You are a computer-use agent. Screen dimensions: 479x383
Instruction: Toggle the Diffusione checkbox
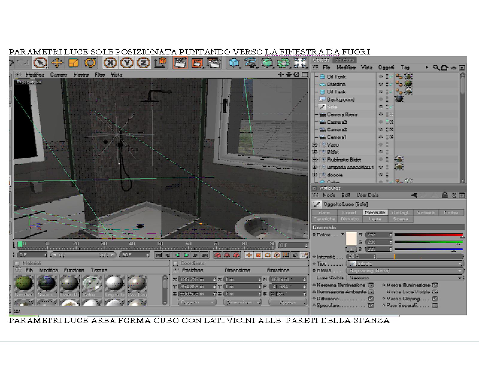coord(371,299)
